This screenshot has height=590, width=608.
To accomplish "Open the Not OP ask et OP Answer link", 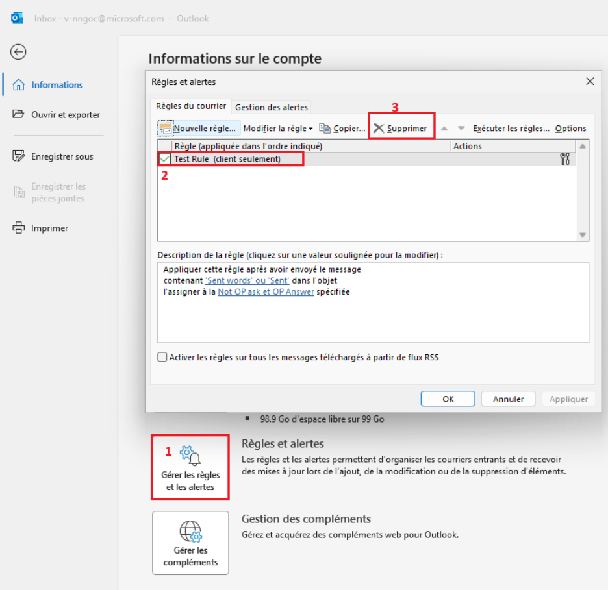I will [x=266, y=291].
